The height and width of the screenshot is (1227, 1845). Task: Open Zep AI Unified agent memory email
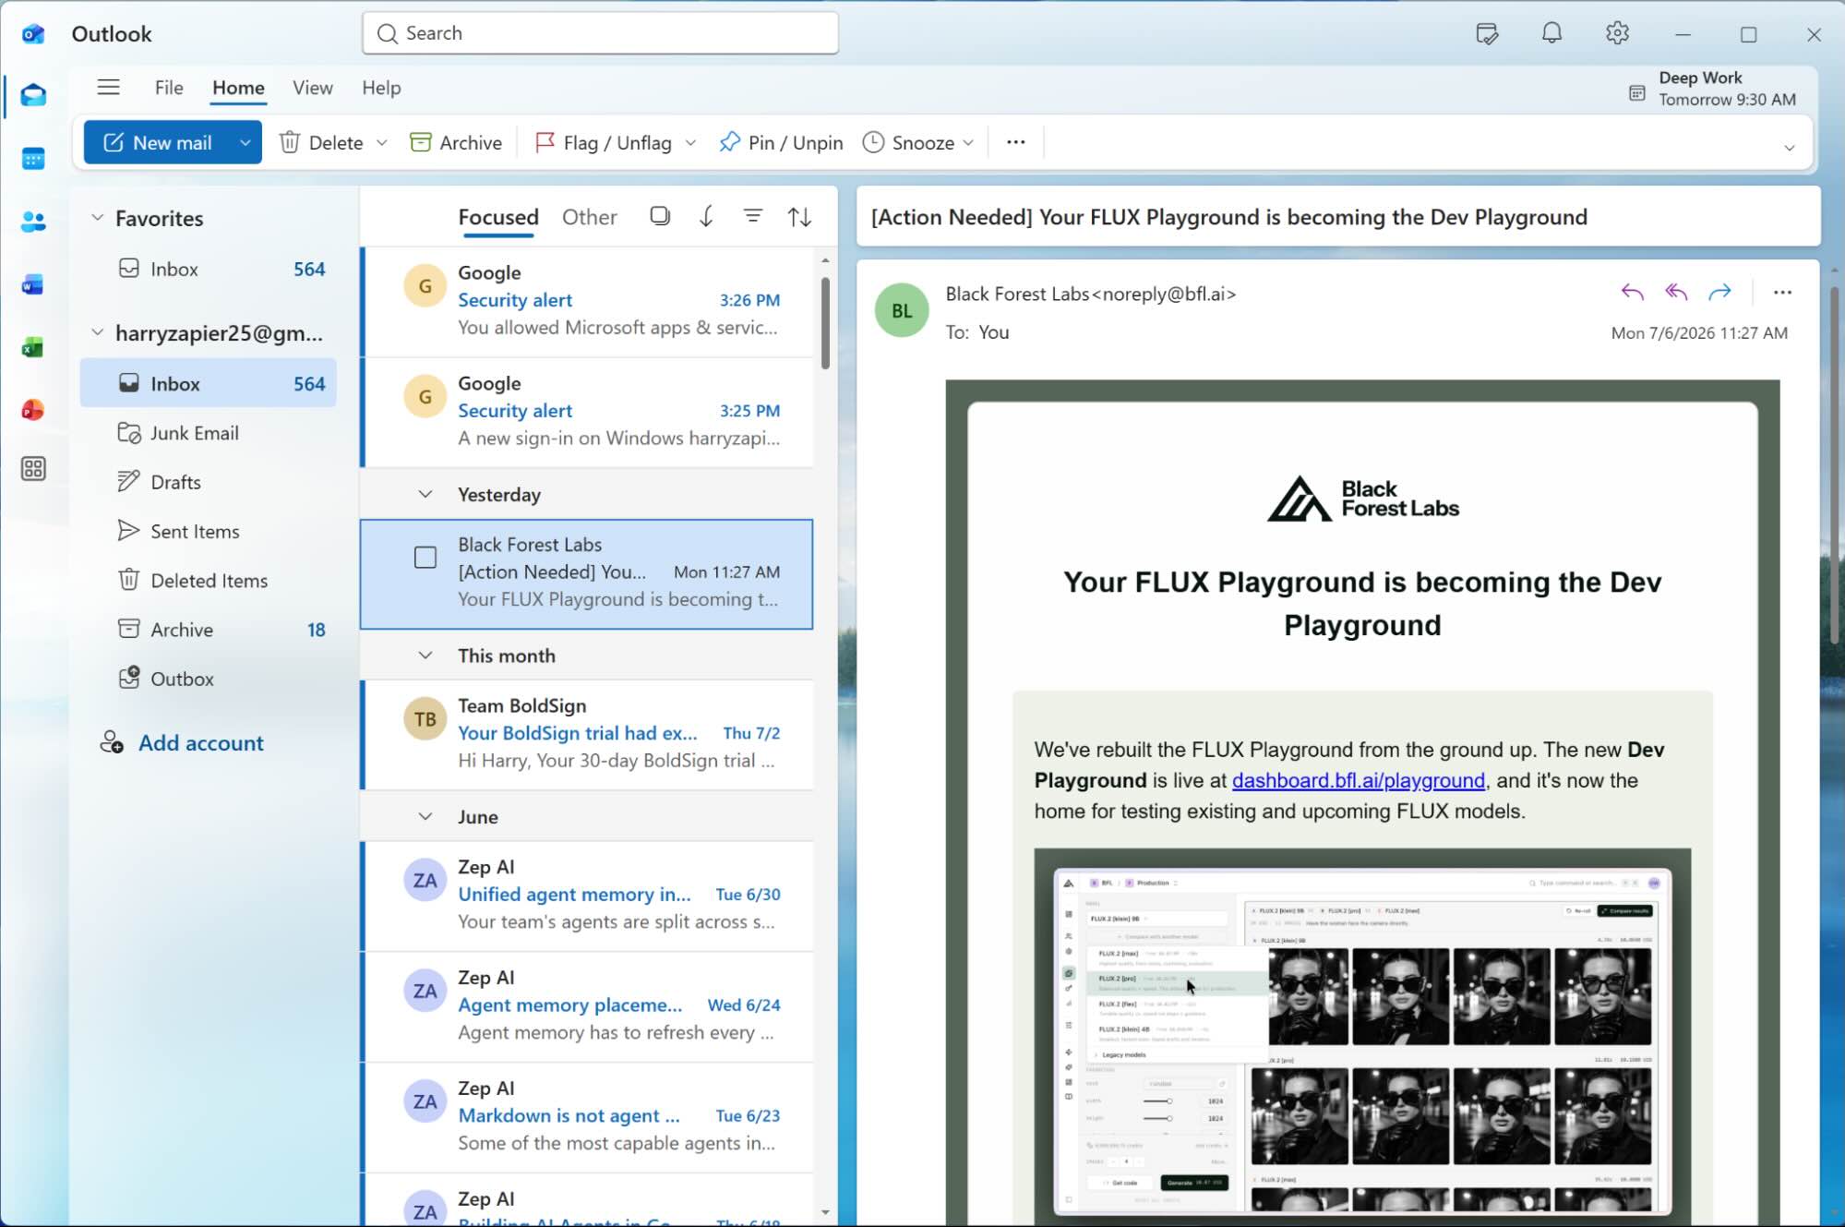[x=588, y=896]
